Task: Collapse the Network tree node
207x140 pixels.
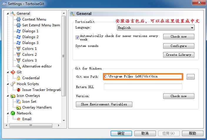Action: point(8,113)
